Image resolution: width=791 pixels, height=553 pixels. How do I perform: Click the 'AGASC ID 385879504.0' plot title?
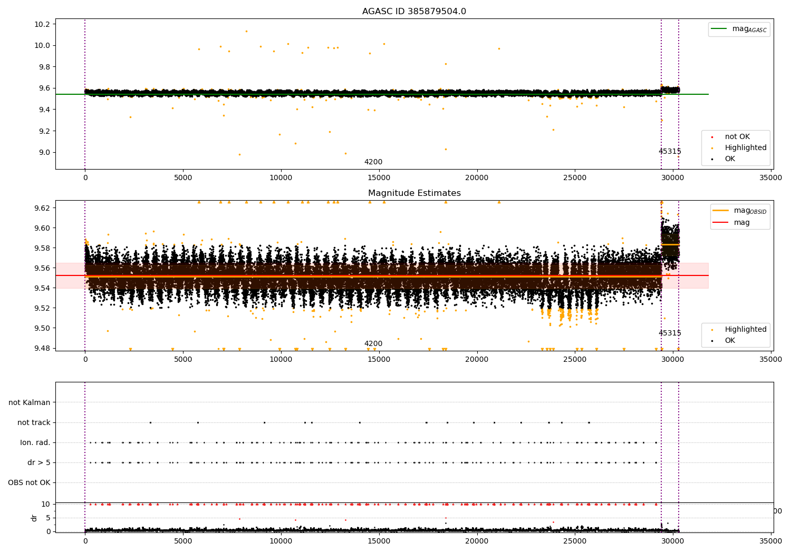(414, 12)
